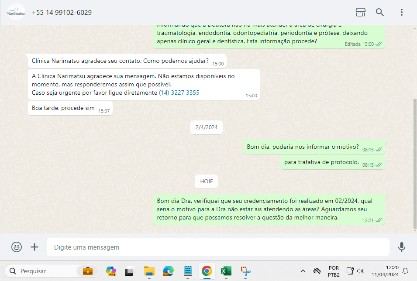The width and height of the screenshot is (417, 281).
Task: Click the Windows taskbar search box
Action: click(x=52, y=271)
